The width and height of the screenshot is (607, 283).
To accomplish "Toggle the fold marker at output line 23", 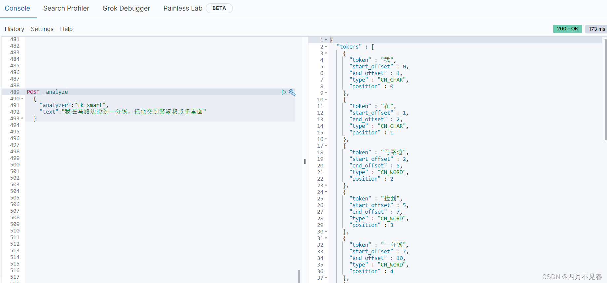I will click(326, 185).
